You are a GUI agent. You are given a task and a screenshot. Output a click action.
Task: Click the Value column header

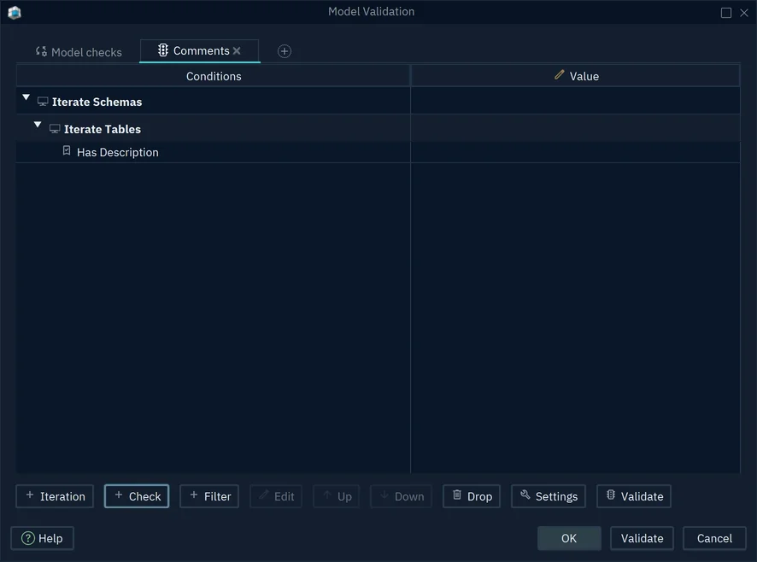pos(576,76)
